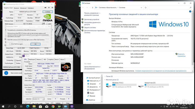
Task: Click the blue help icon in the Система window
Action: tap(190, 11)
